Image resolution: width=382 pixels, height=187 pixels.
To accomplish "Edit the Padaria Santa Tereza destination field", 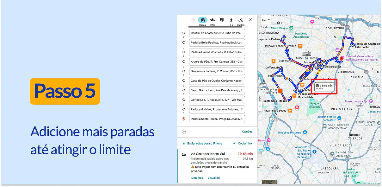I will click(x=217, y=119).
